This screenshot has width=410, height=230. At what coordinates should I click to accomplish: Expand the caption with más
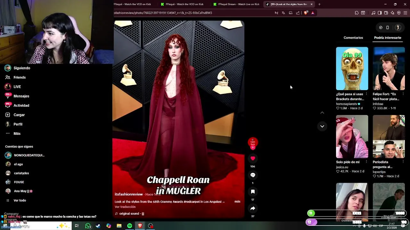coord(237,202)
